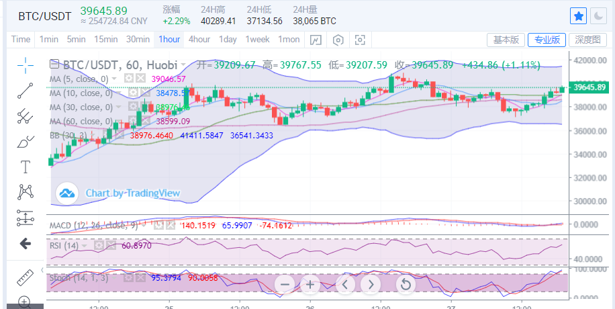
Task: Select the 1mon interval
Action: tap(289, 40)
